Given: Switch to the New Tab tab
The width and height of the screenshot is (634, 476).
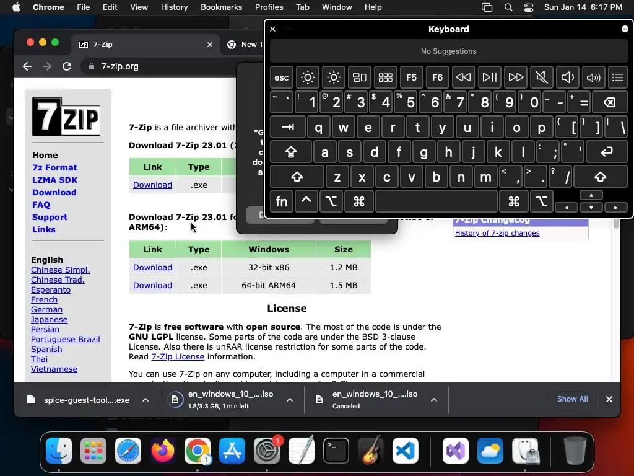Looking at the screenshot, I should pos(245,45).
